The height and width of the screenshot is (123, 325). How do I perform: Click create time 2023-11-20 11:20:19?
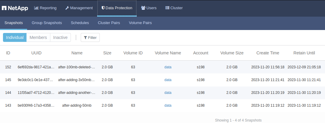point(268,93)
